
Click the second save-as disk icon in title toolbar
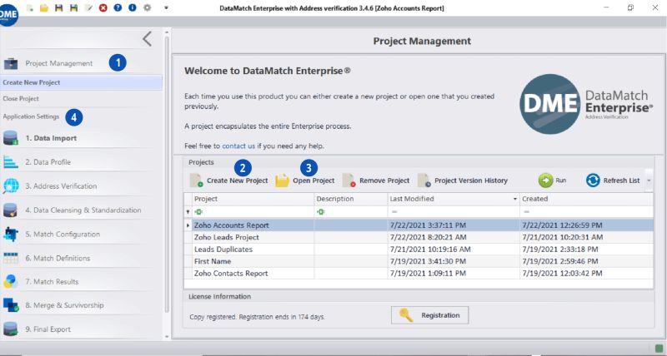[73, 8]
